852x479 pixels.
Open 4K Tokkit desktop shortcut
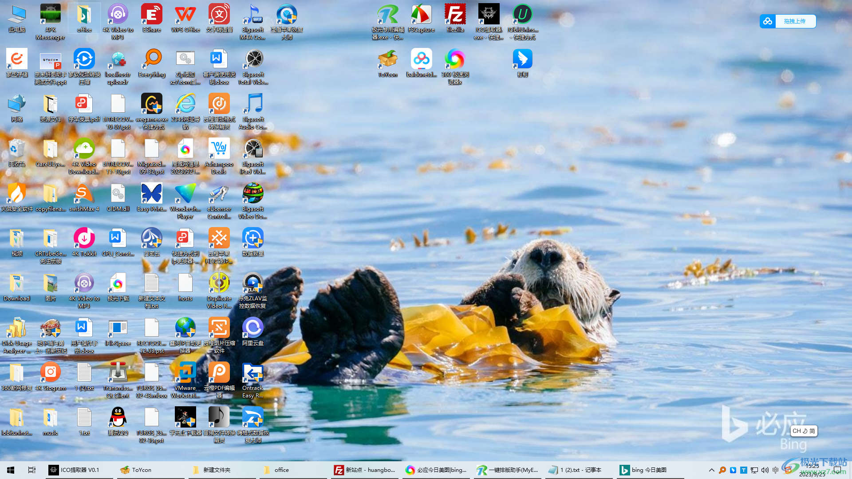[x=84, y=242]
